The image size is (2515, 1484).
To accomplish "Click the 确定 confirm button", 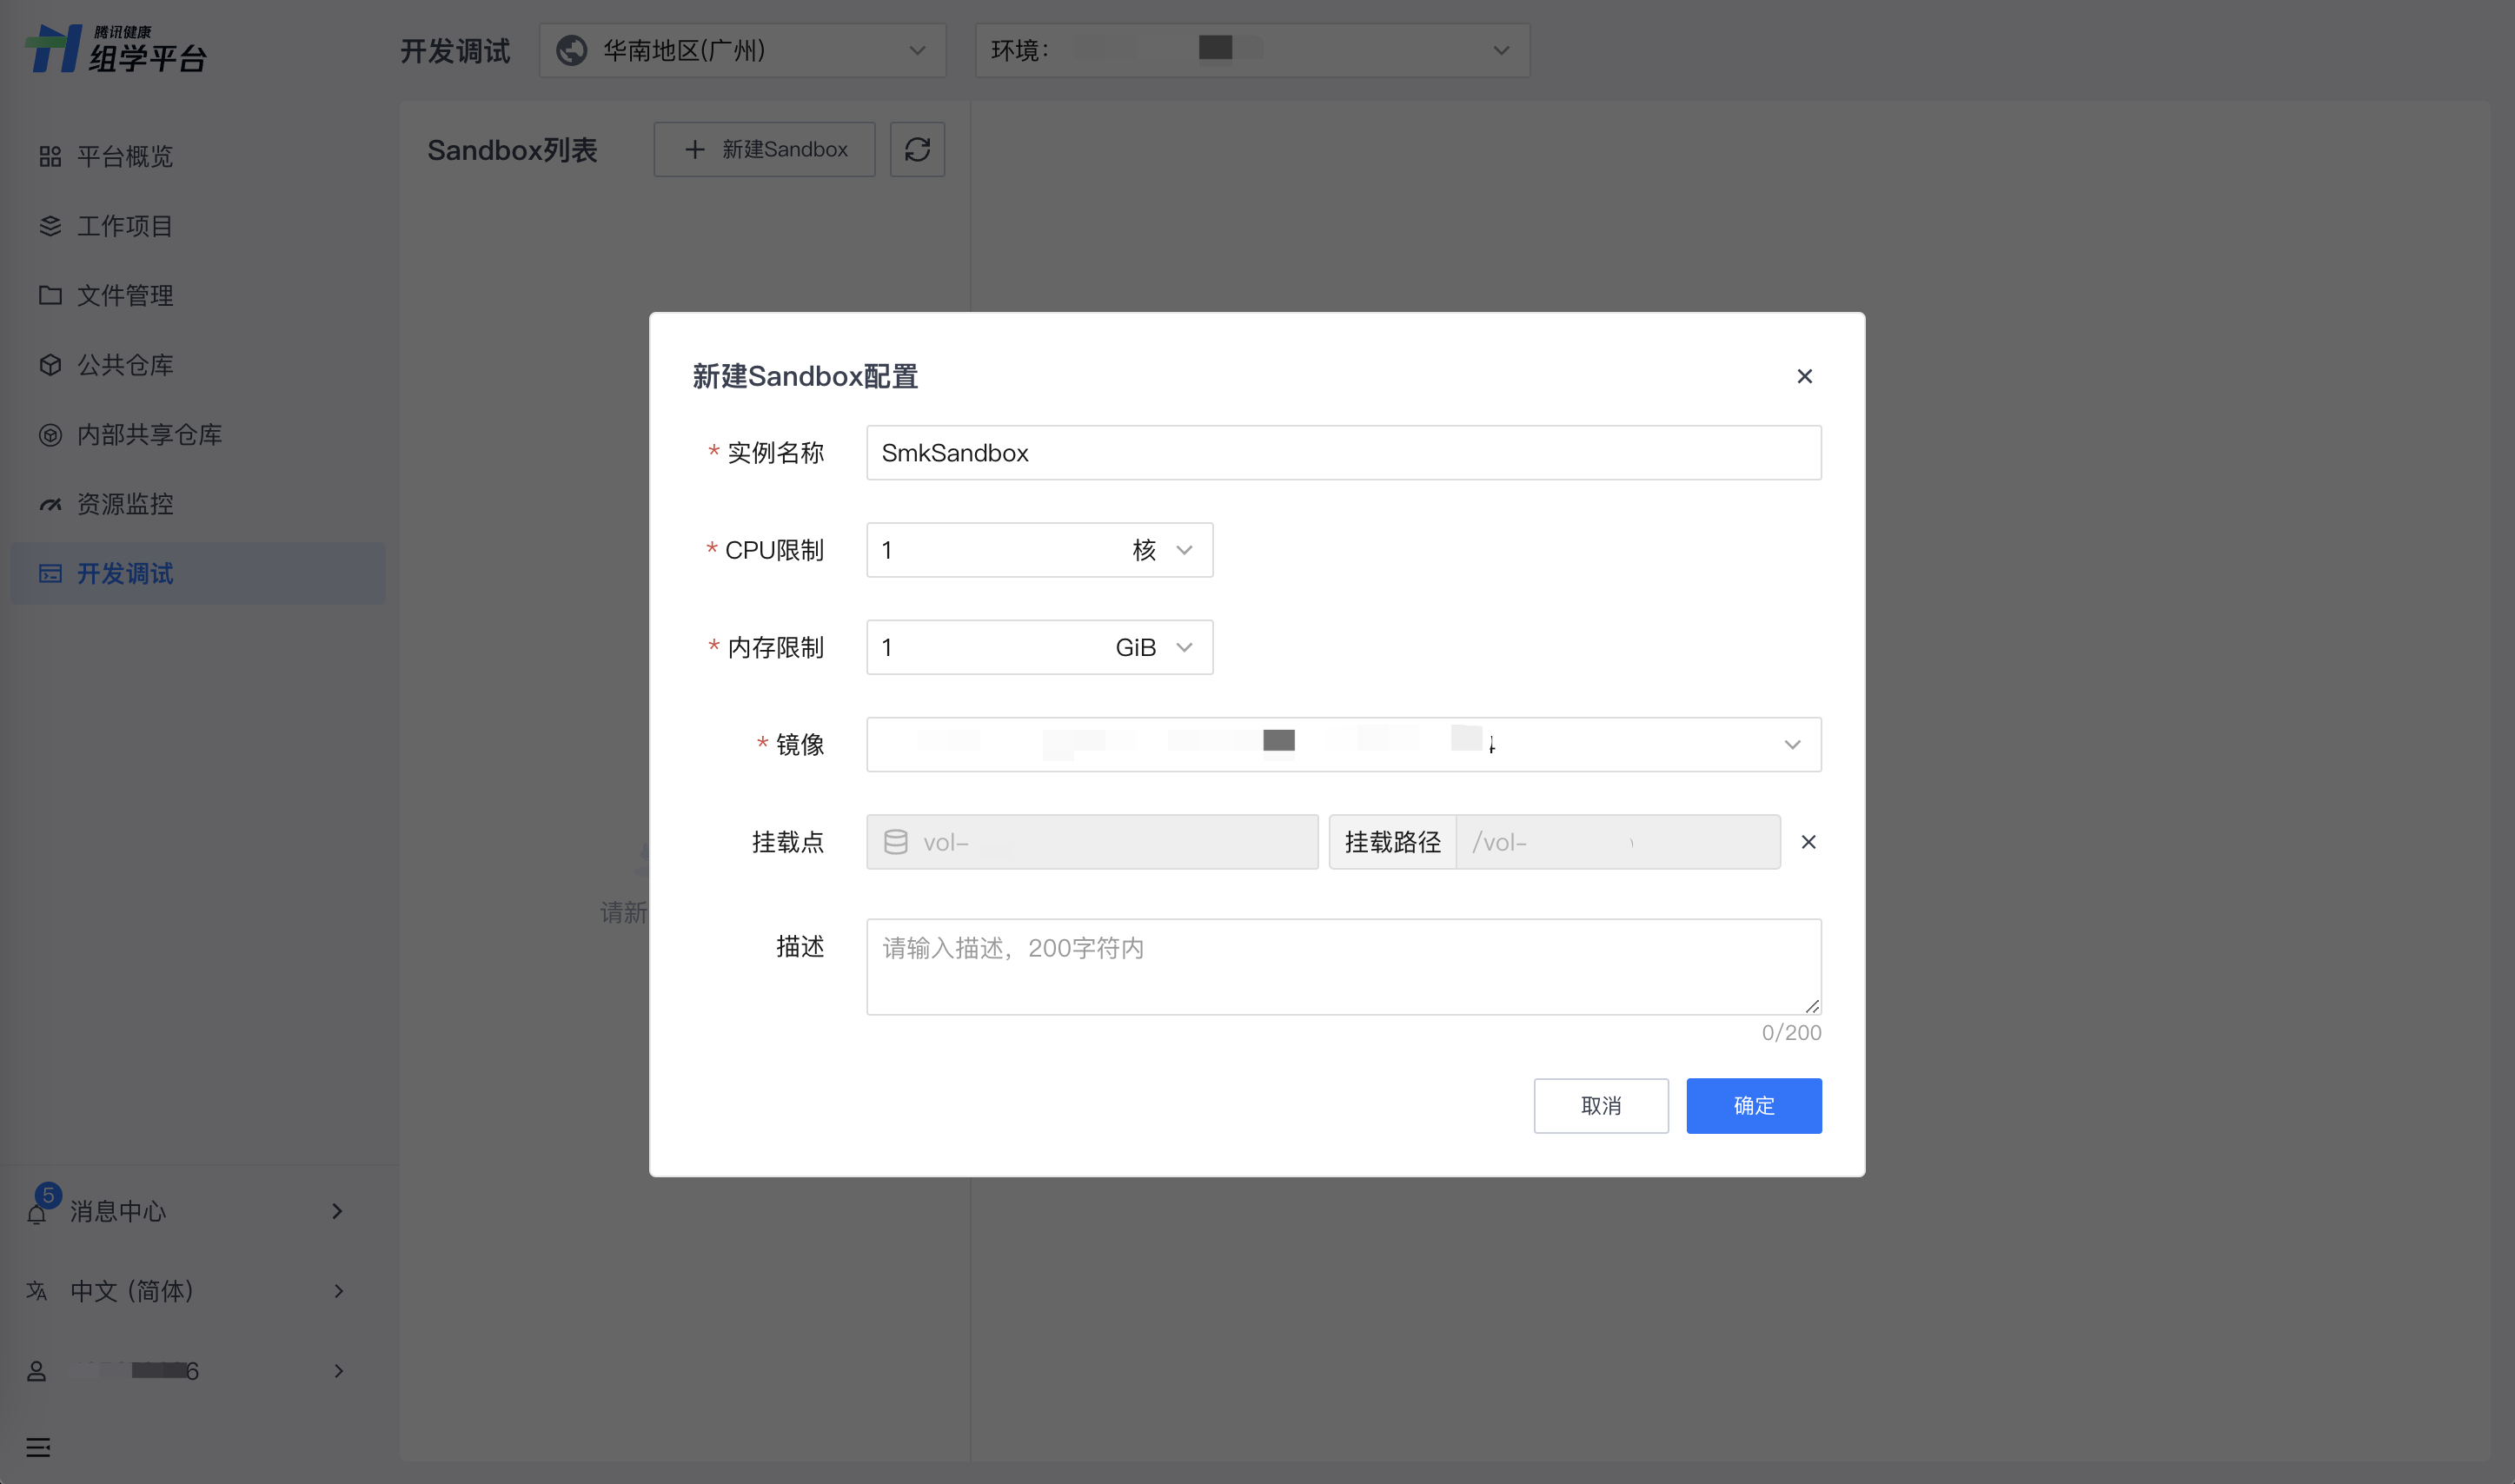I will [x=1753, y=1106].
